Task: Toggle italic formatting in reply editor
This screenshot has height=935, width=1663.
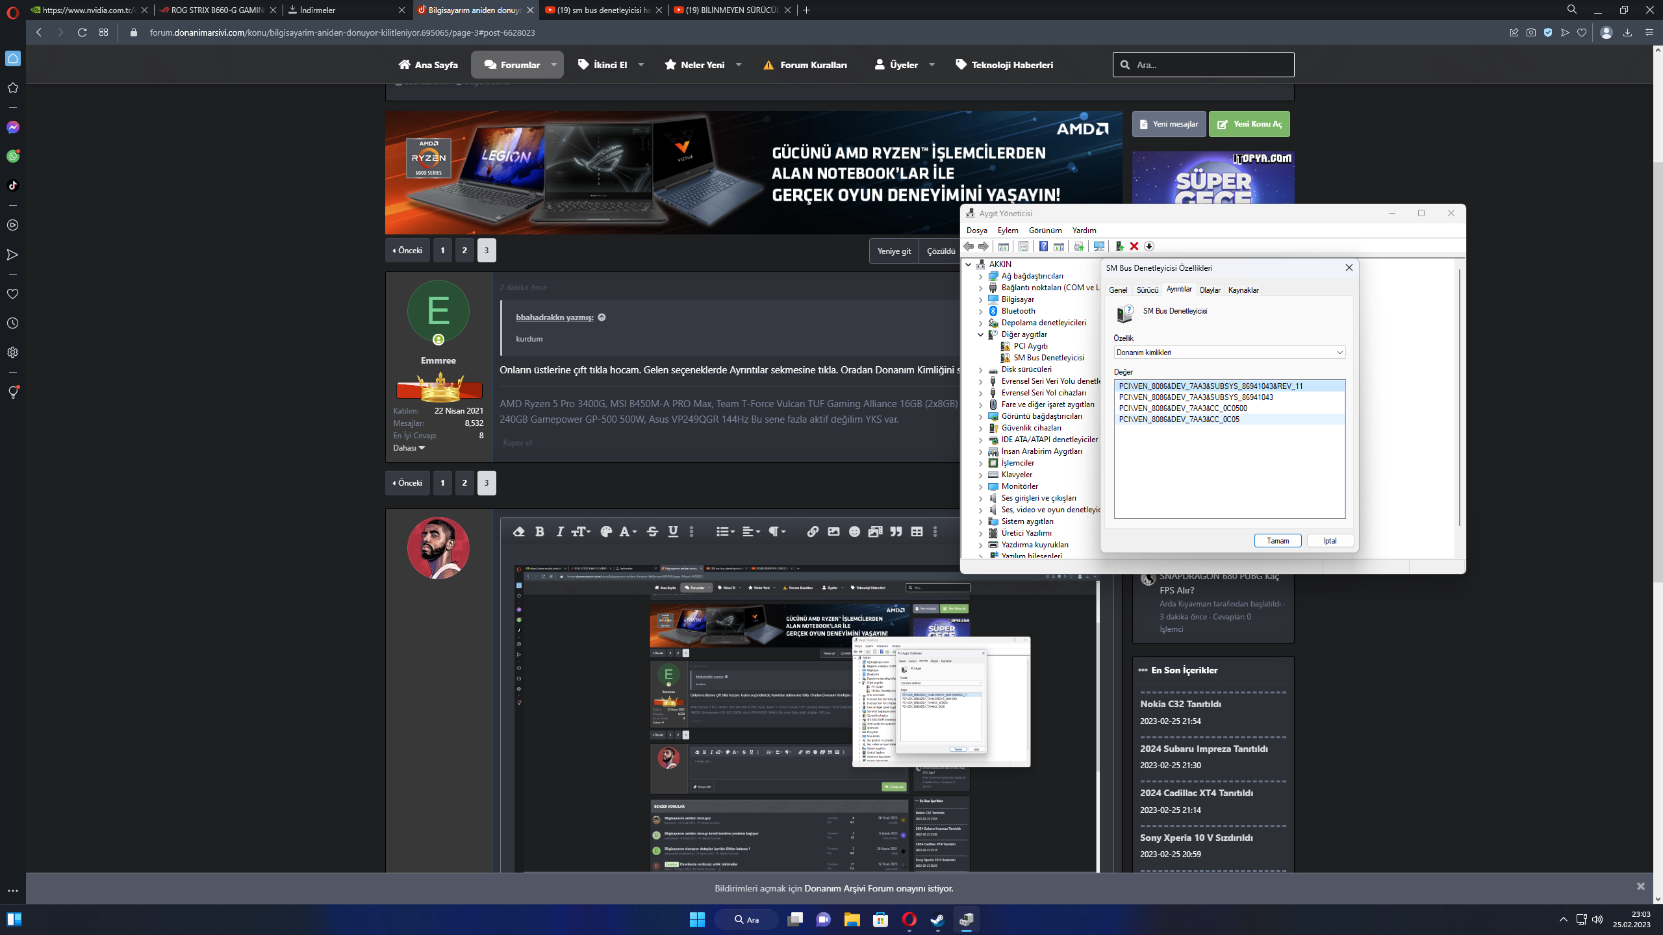Action: [560, 532]
